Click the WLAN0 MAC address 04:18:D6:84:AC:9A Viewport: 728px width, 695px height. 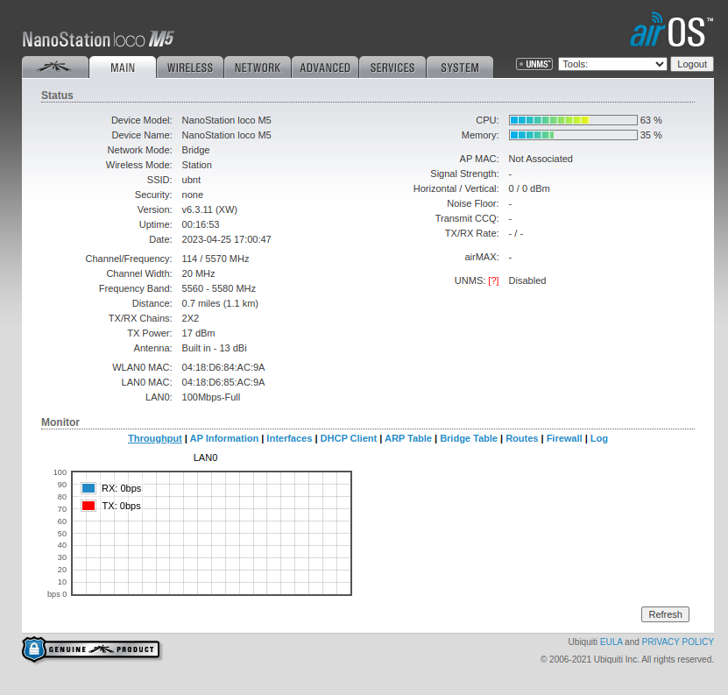pos(223,367)
